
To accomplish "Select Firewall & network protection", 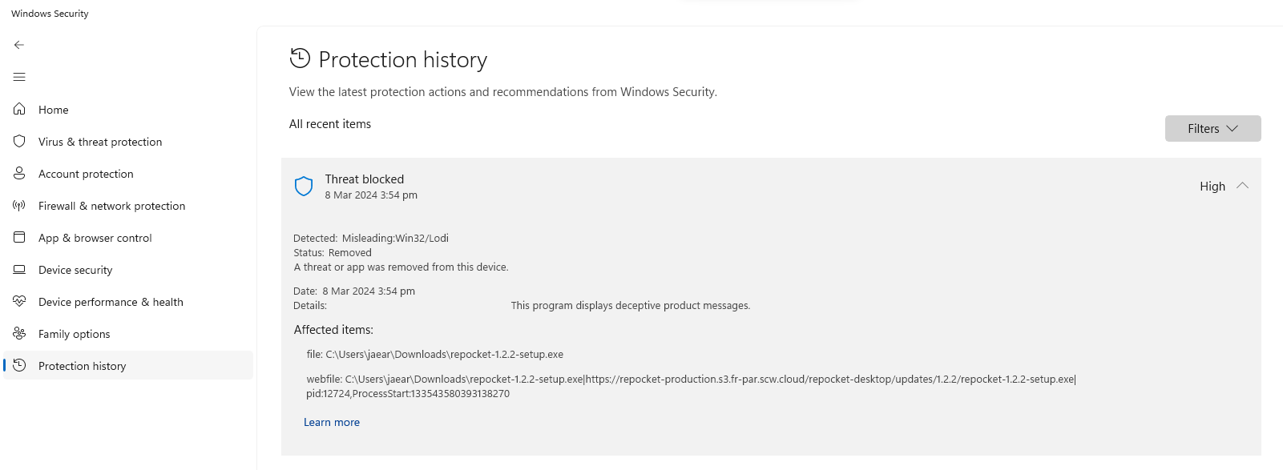I will 128,206.
